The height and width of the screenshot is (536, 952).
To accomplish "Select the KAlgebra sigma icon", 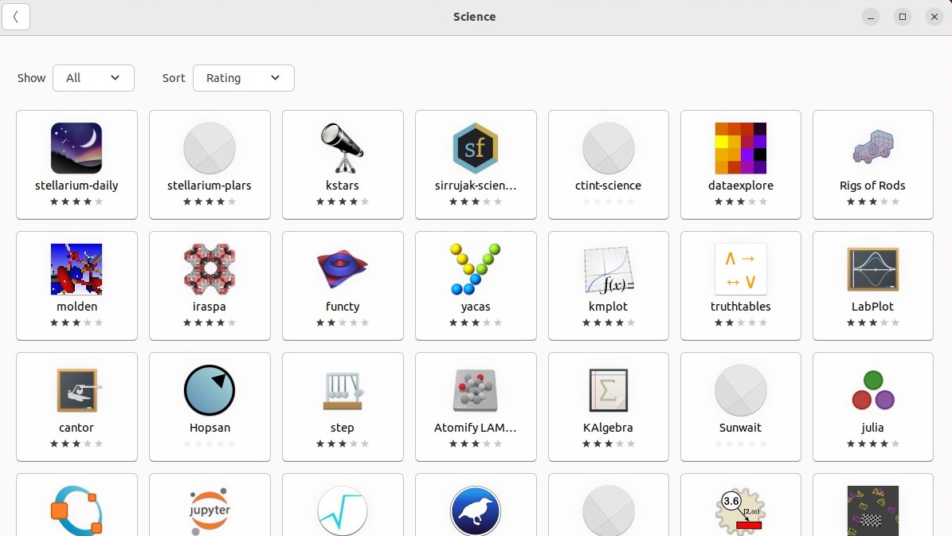I will click(609, 390).
